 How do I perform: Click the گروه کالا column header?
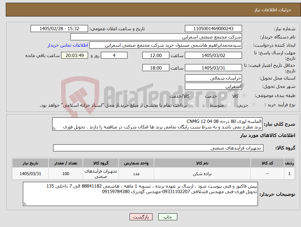tap(101, 163)
